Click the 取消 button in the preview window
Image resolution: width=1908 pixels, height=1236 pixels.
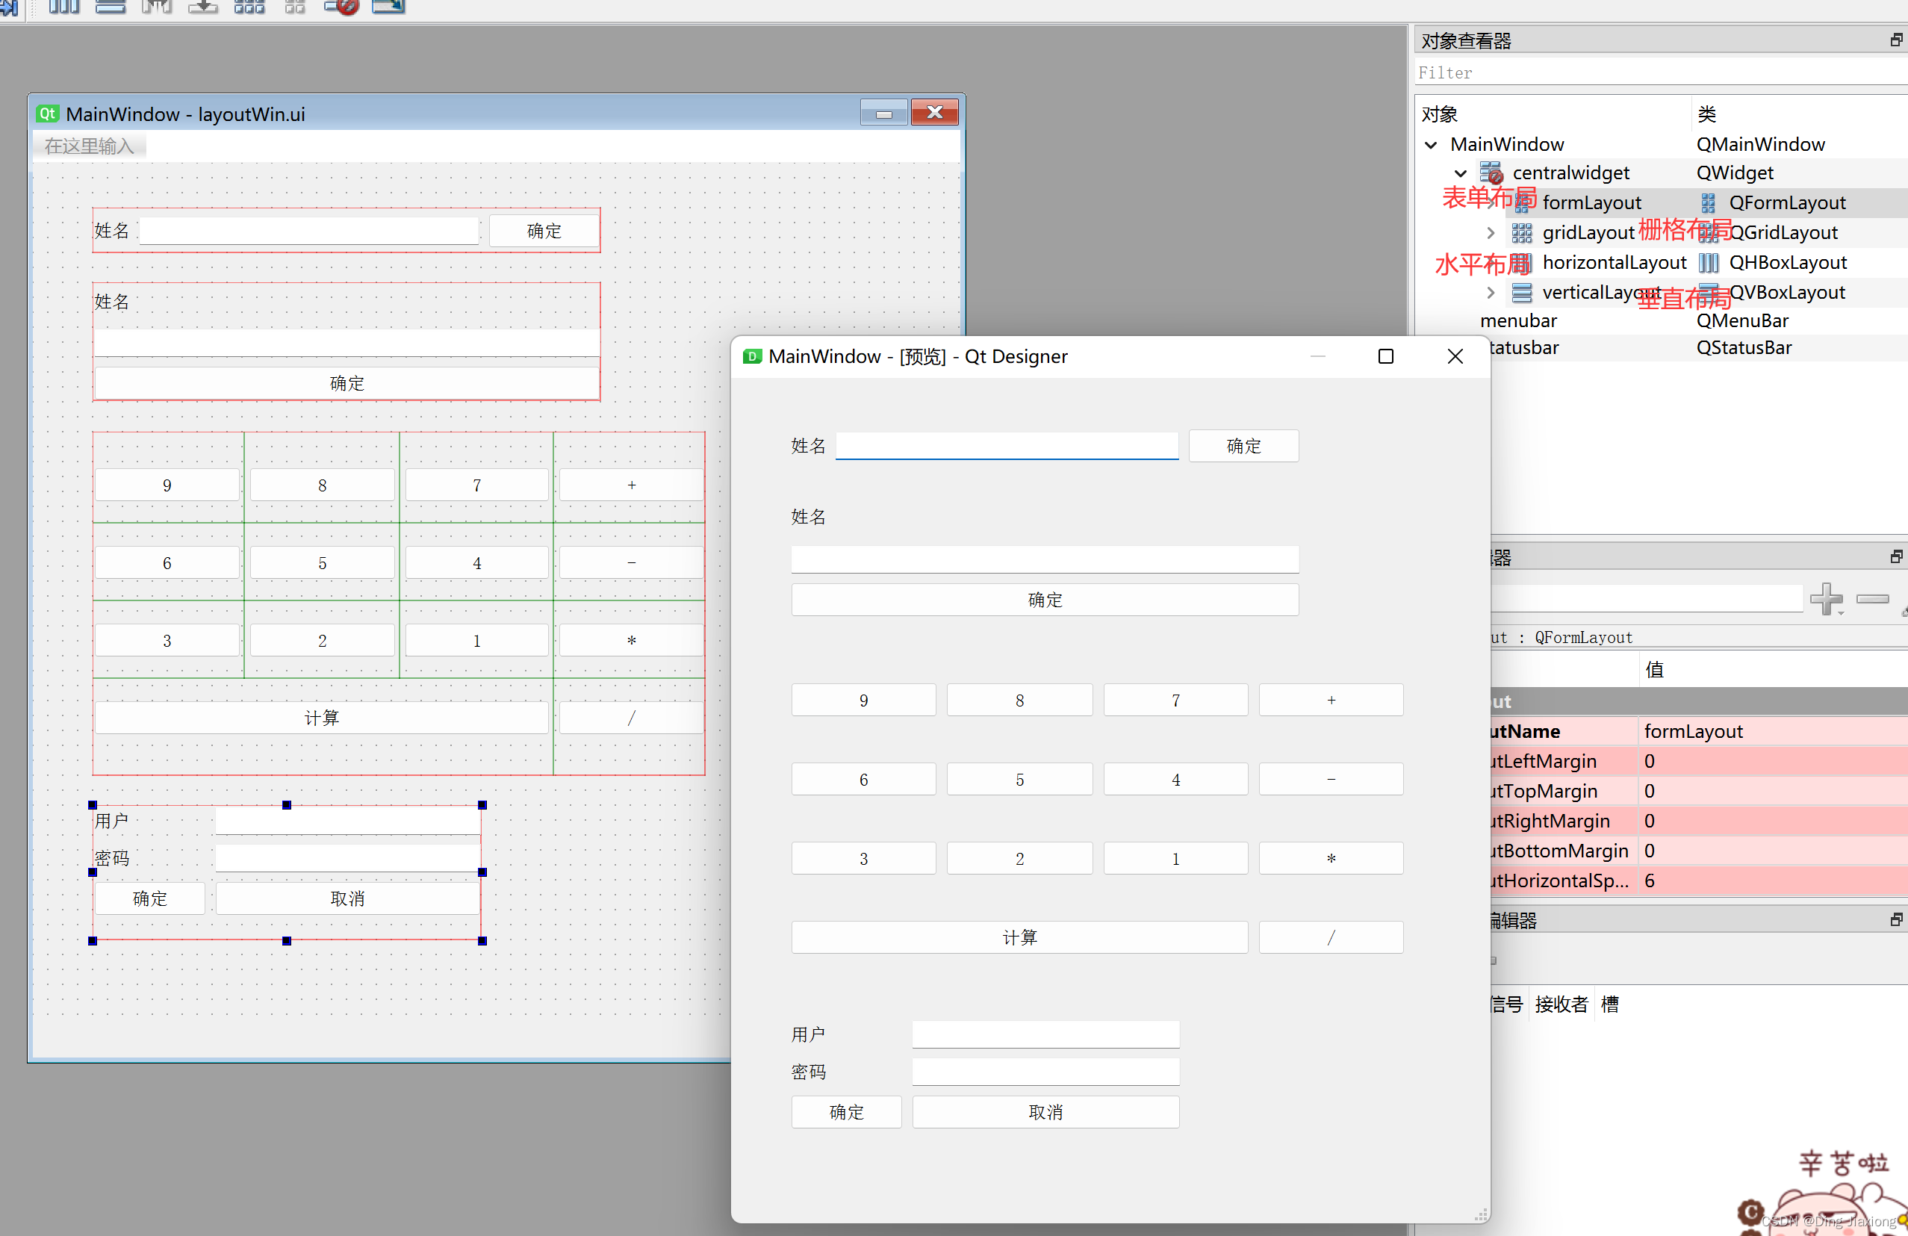coord(1045,1112)
